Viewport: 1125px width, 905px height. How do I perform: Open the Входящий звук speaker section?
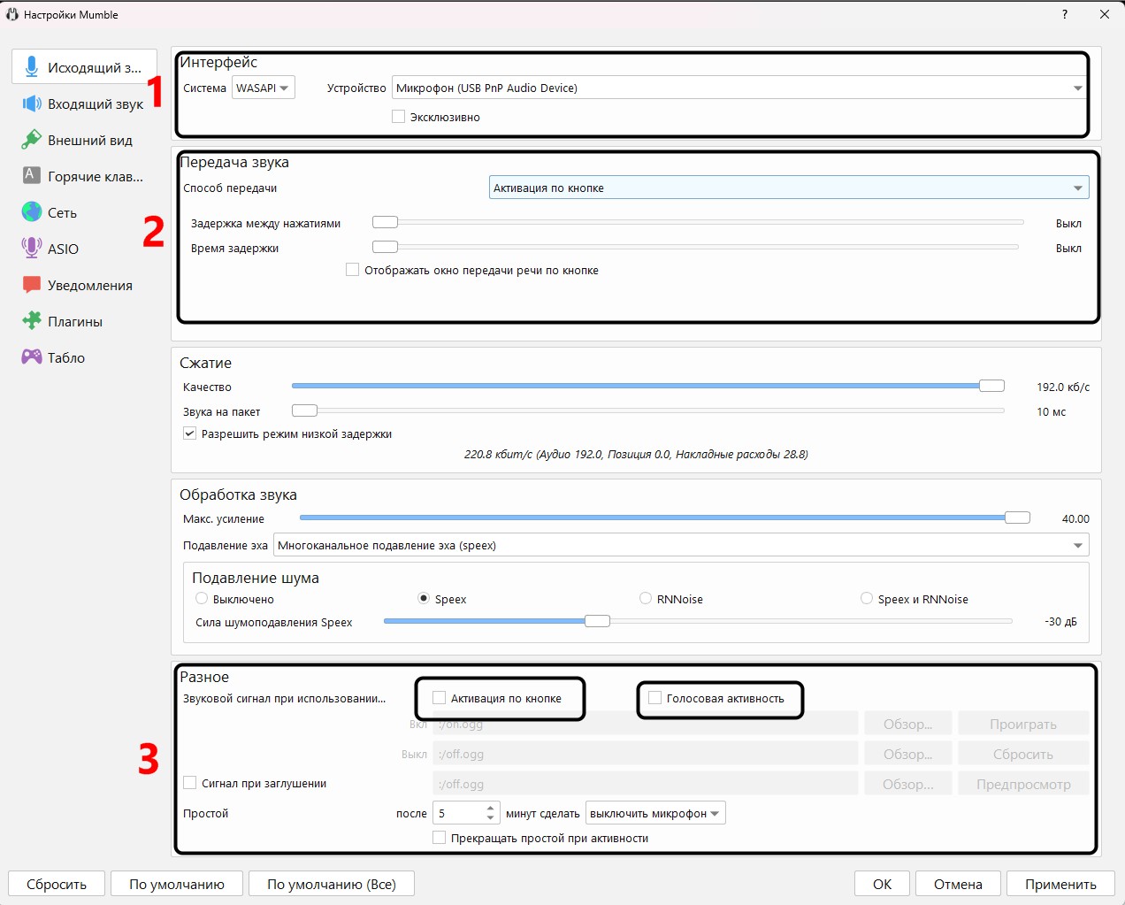tap(84, 104)
